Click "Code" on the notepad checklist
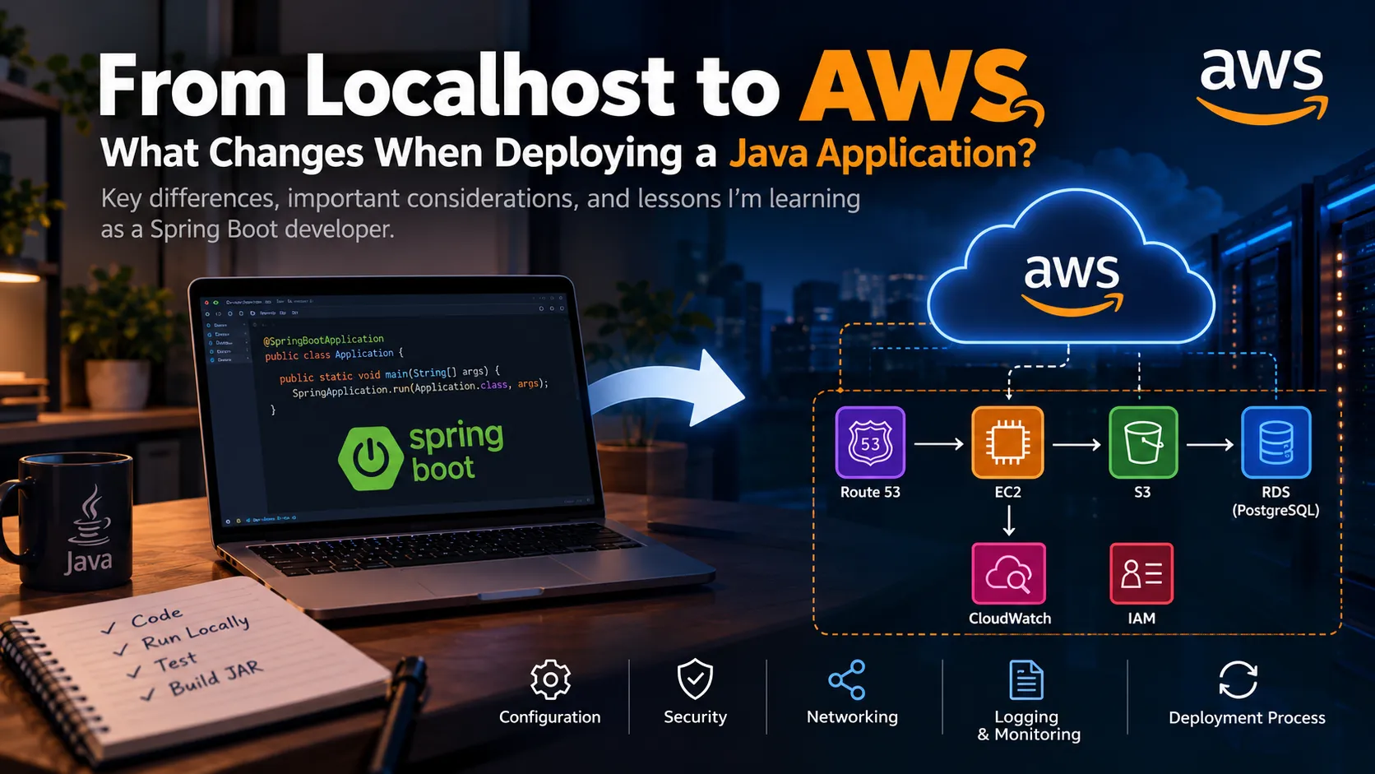The width and height of the screenshot is (1375, 774). (156, 617)
